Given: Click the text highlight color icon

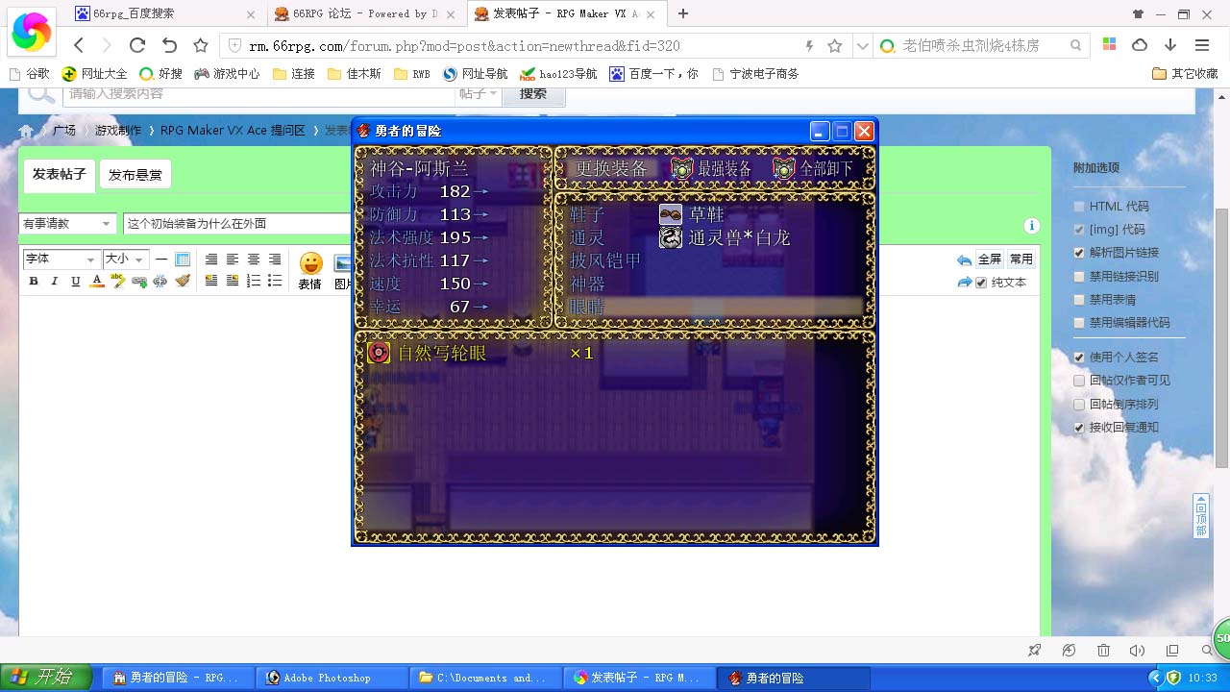Looking at the screenshot, I should [118, 282].
